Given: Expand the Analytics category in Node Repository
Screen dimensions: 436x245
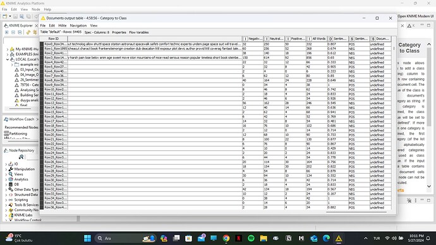Looking at the screenshot, I should coord(6,179).
